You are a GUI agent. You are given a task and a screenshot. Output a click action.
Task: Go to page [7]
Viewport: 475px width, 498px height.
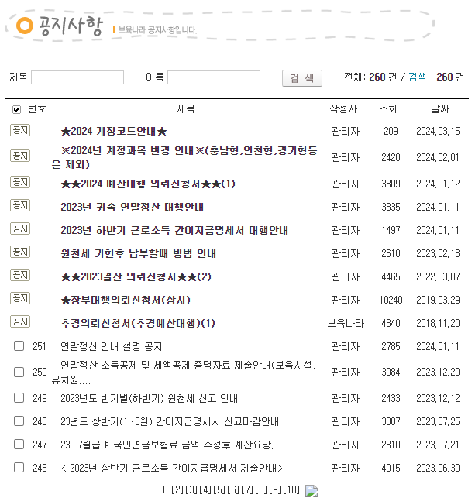(247, 489)
